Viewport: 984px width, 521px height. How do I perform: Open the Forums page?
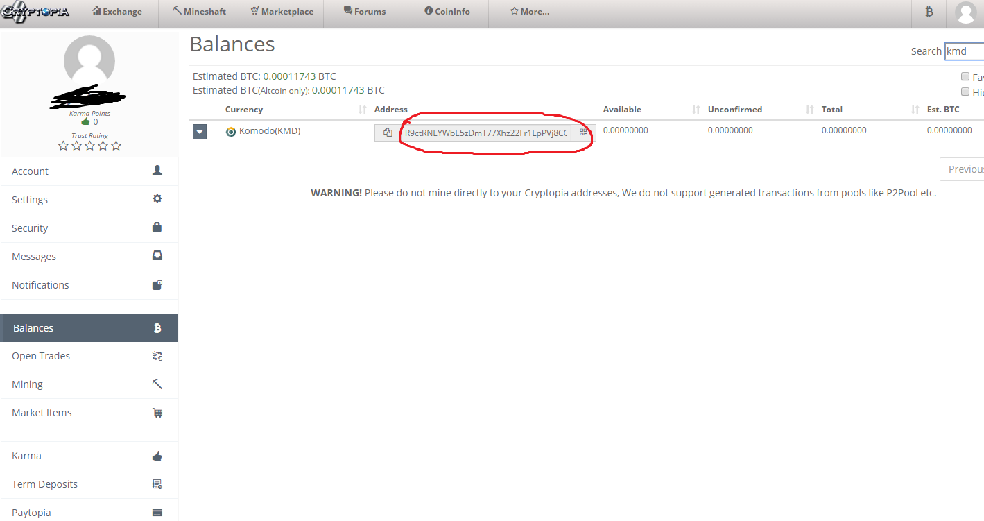365,12
